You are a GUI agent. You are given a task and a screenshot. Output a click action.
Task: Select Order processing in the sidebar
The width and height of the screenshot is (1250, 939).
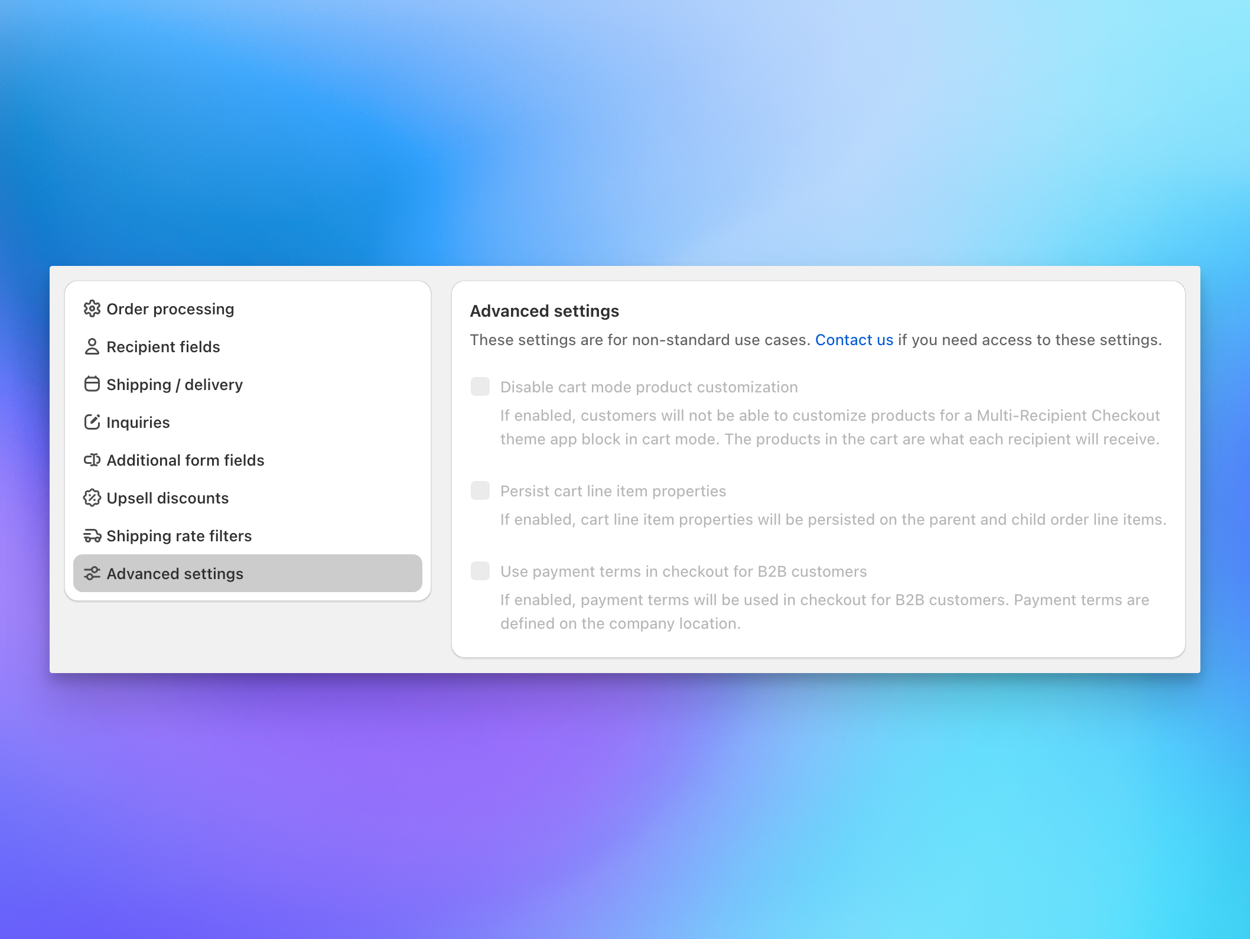pyautogui.click(x=170, y=308)
